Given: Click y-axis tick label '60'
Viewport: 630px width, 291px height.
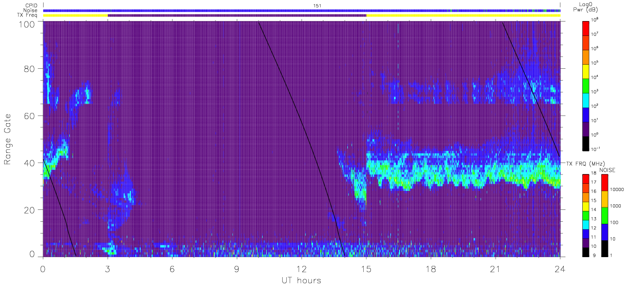Looking at the screenshot, I should (29, 116).
